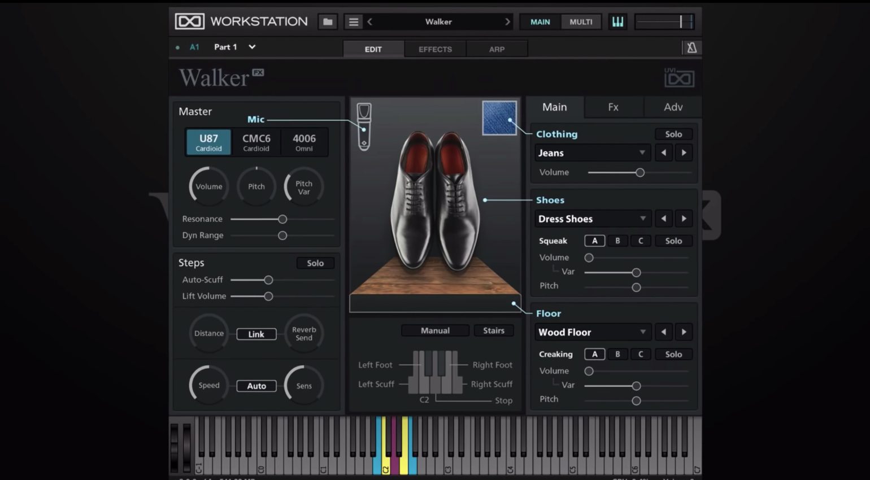Select previous floor with left arrow

[664, 332]
